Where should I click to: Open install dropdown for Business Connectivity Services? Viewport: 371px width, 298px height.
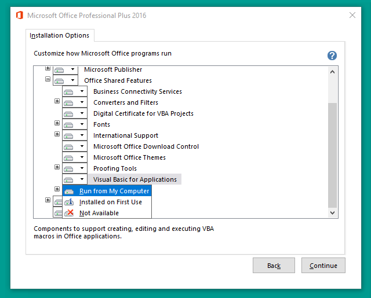(75, 91)
